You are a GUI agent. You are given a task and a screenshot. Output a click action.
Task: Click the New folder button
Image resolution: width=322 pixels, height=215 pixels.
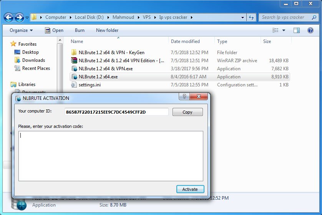pyautogui.click(x=107, y=30)
